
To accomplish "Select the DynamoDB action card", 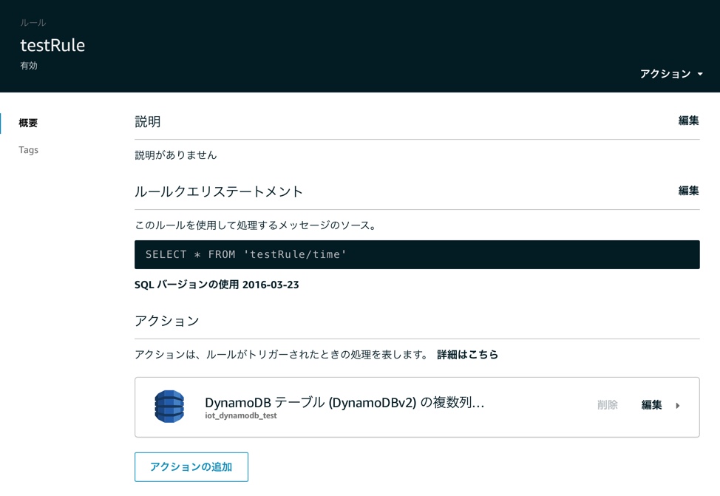I will (x=416, y=406).
